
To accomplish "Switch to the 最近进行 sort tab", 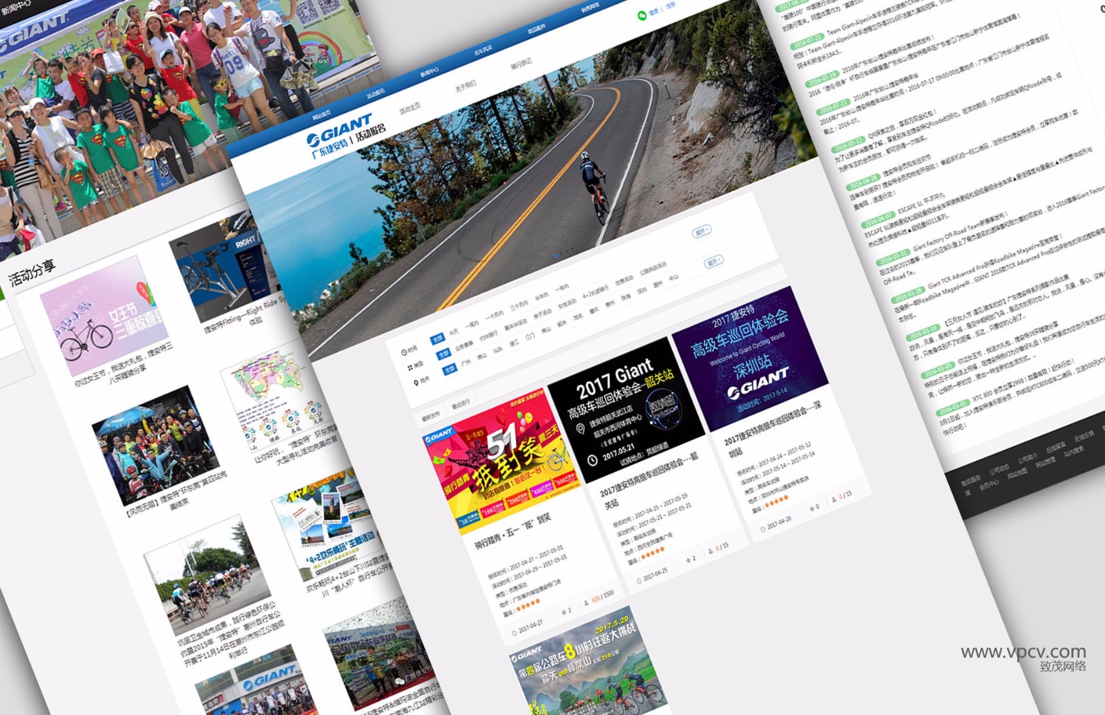I will click(461, 403).
